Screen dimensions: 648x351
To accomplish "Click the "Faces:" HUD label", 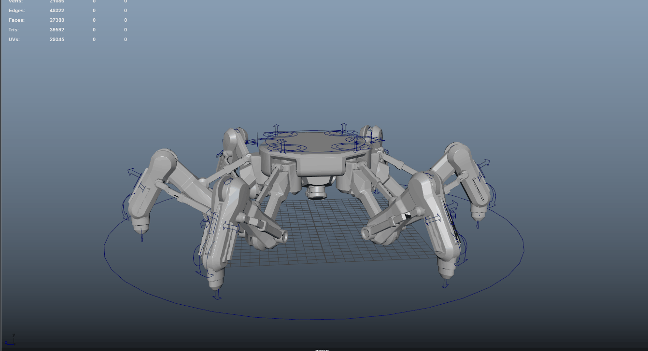I will click(x=16, y=20).
